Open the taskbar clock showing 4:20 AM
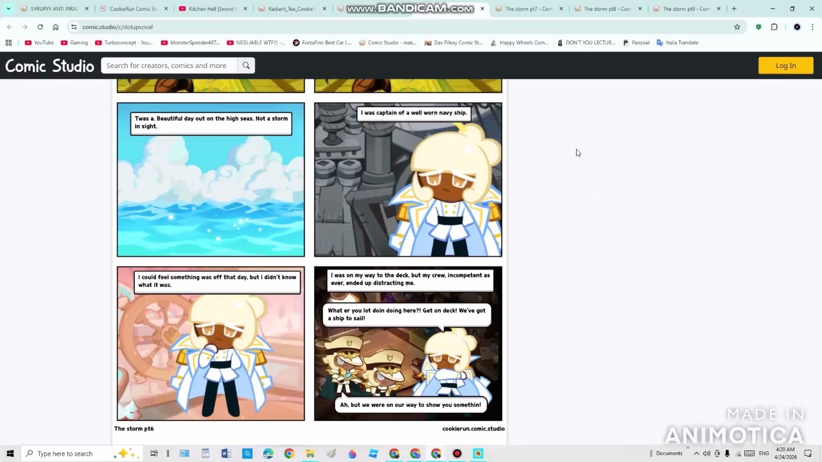Screen dimensions: 822x462 tap(785, 454)
